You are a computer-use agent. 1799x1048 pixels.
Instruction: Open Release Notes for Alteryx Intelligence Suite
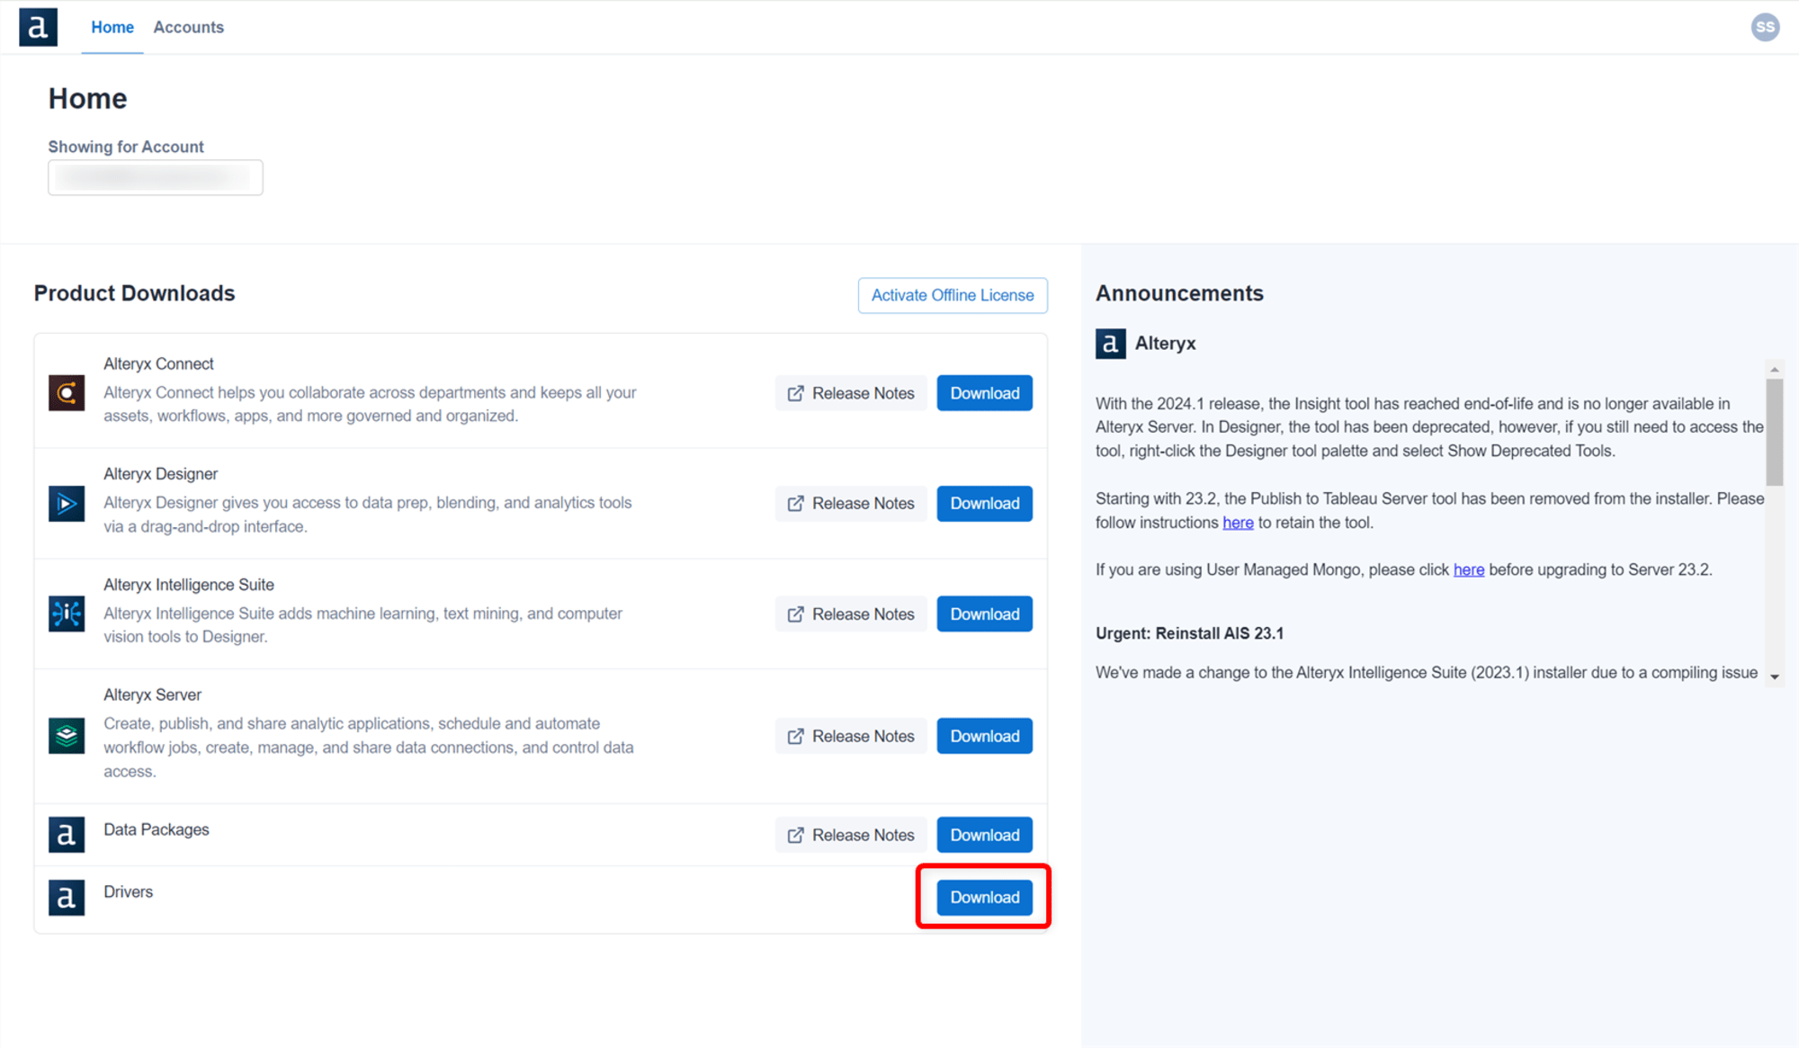[851, 614]
